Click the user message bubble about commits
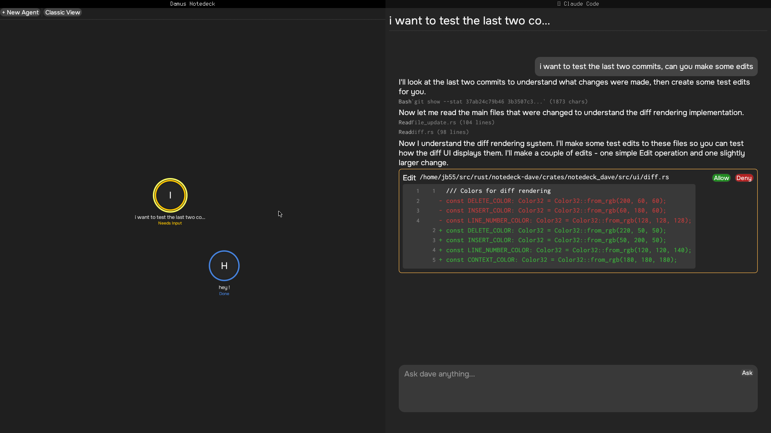Viewport: 771px width, 433px height. pos(646,67)
